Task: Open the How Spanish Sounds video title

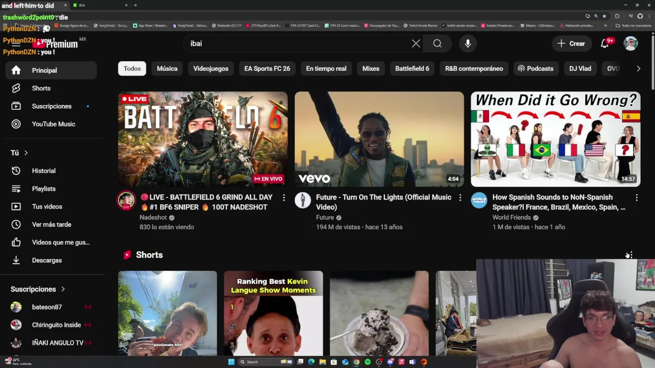Action: (x=559, y=202)
